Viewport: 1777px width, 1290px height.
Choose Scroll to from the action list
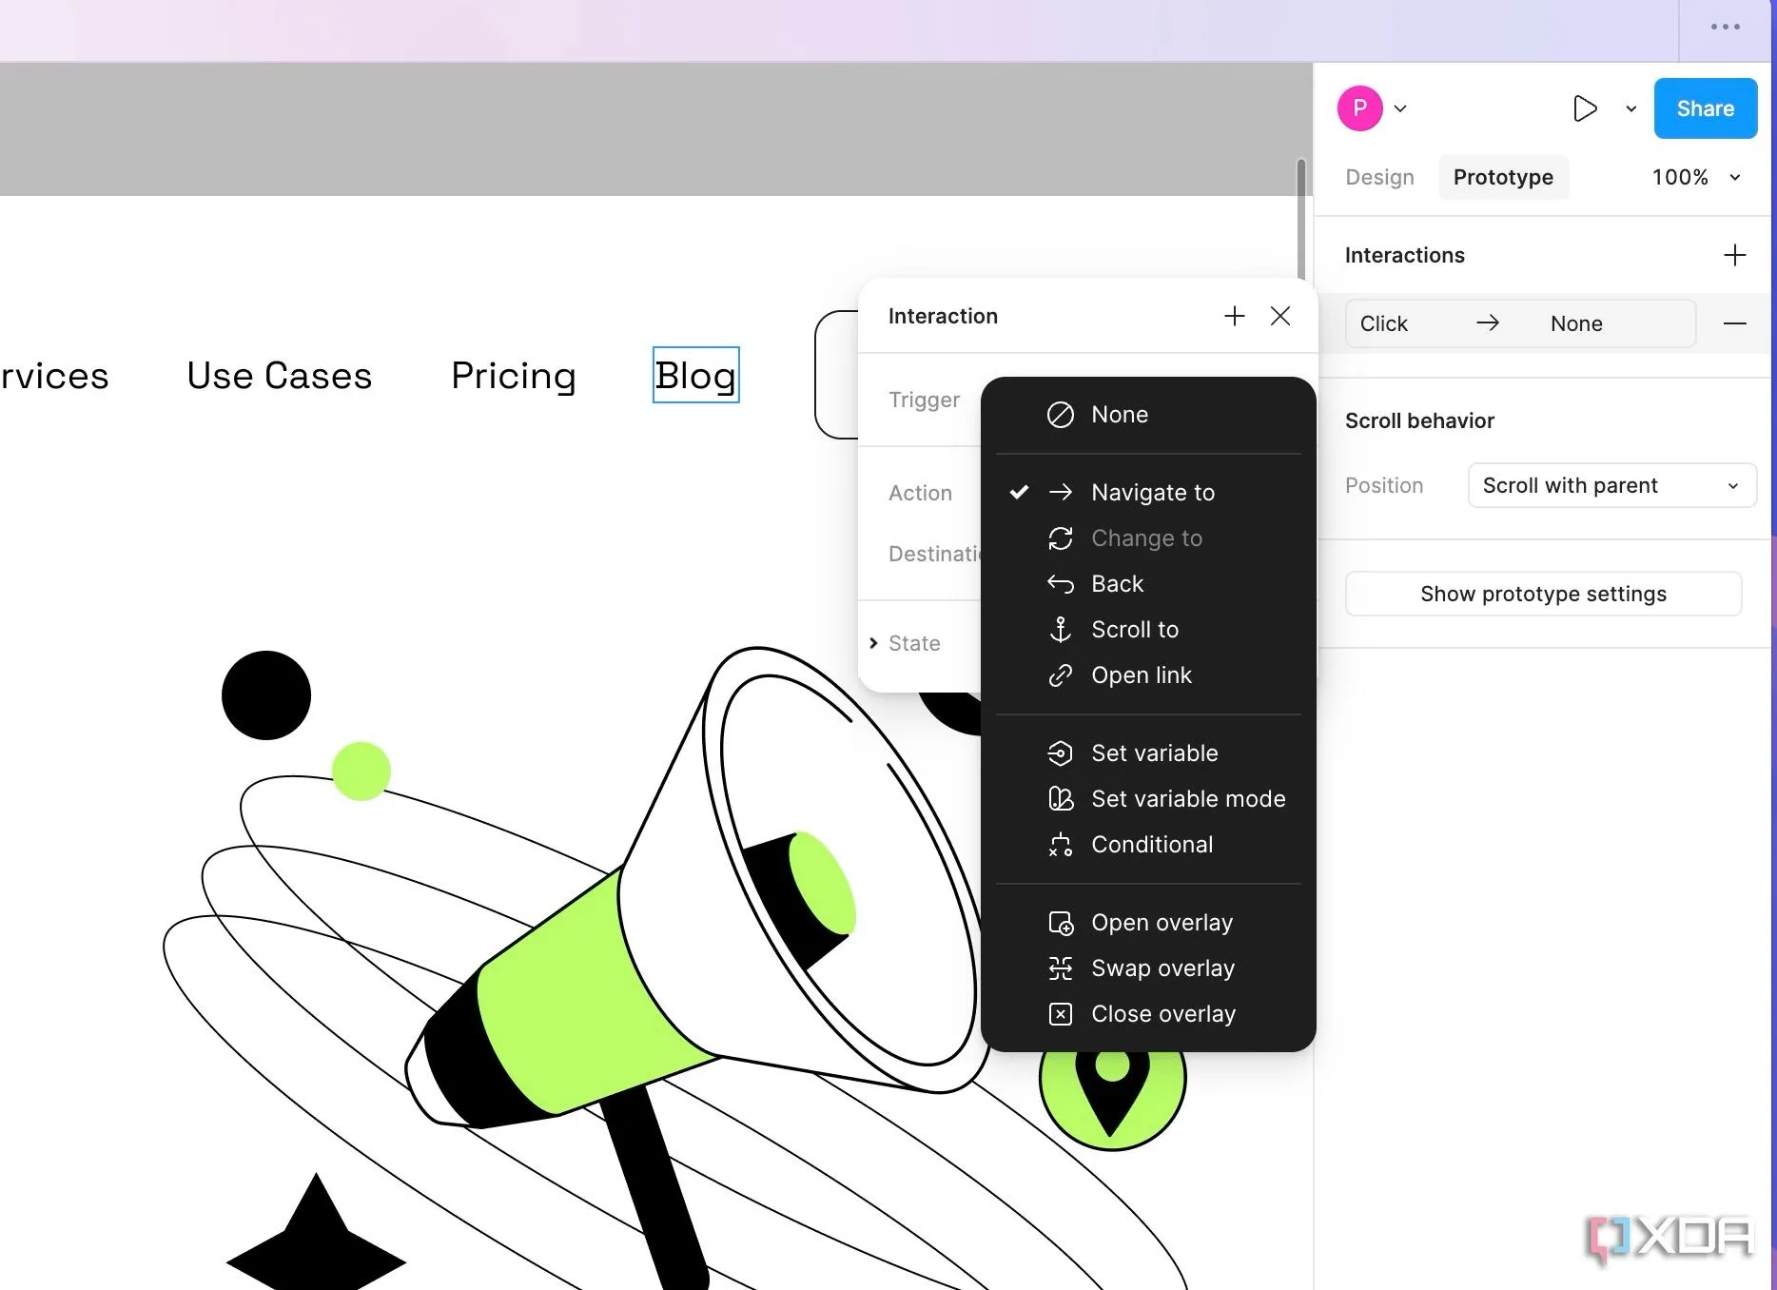point(1148,630)
